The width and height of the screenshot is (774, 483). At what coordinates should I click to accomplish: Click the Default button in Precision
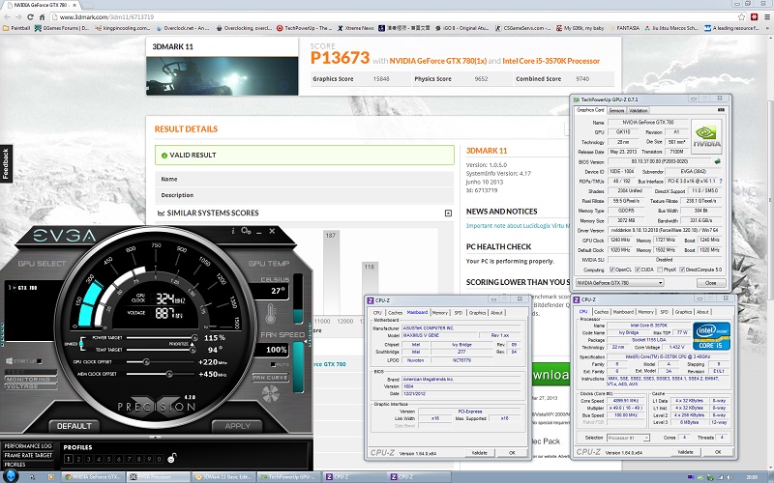74,426
